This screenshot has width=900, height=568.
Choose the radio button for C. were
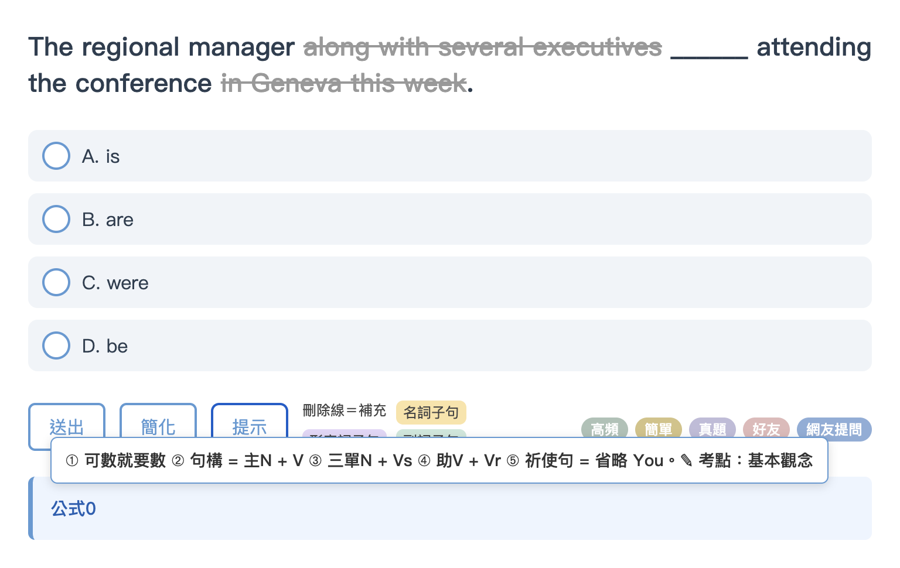pos(56,282)
